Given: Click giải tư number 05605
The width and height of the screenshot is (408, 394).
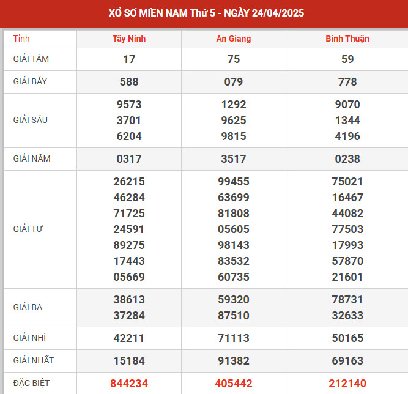Looking at the screenshot, I should point(234,229).
